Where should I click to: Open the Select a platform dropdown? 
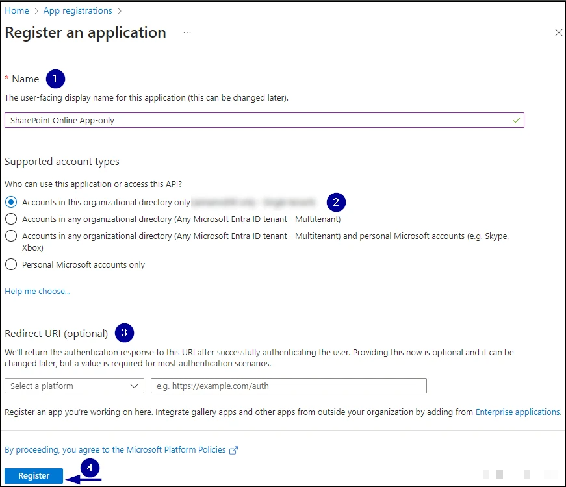pyautogui.click(x=74, y=386)
